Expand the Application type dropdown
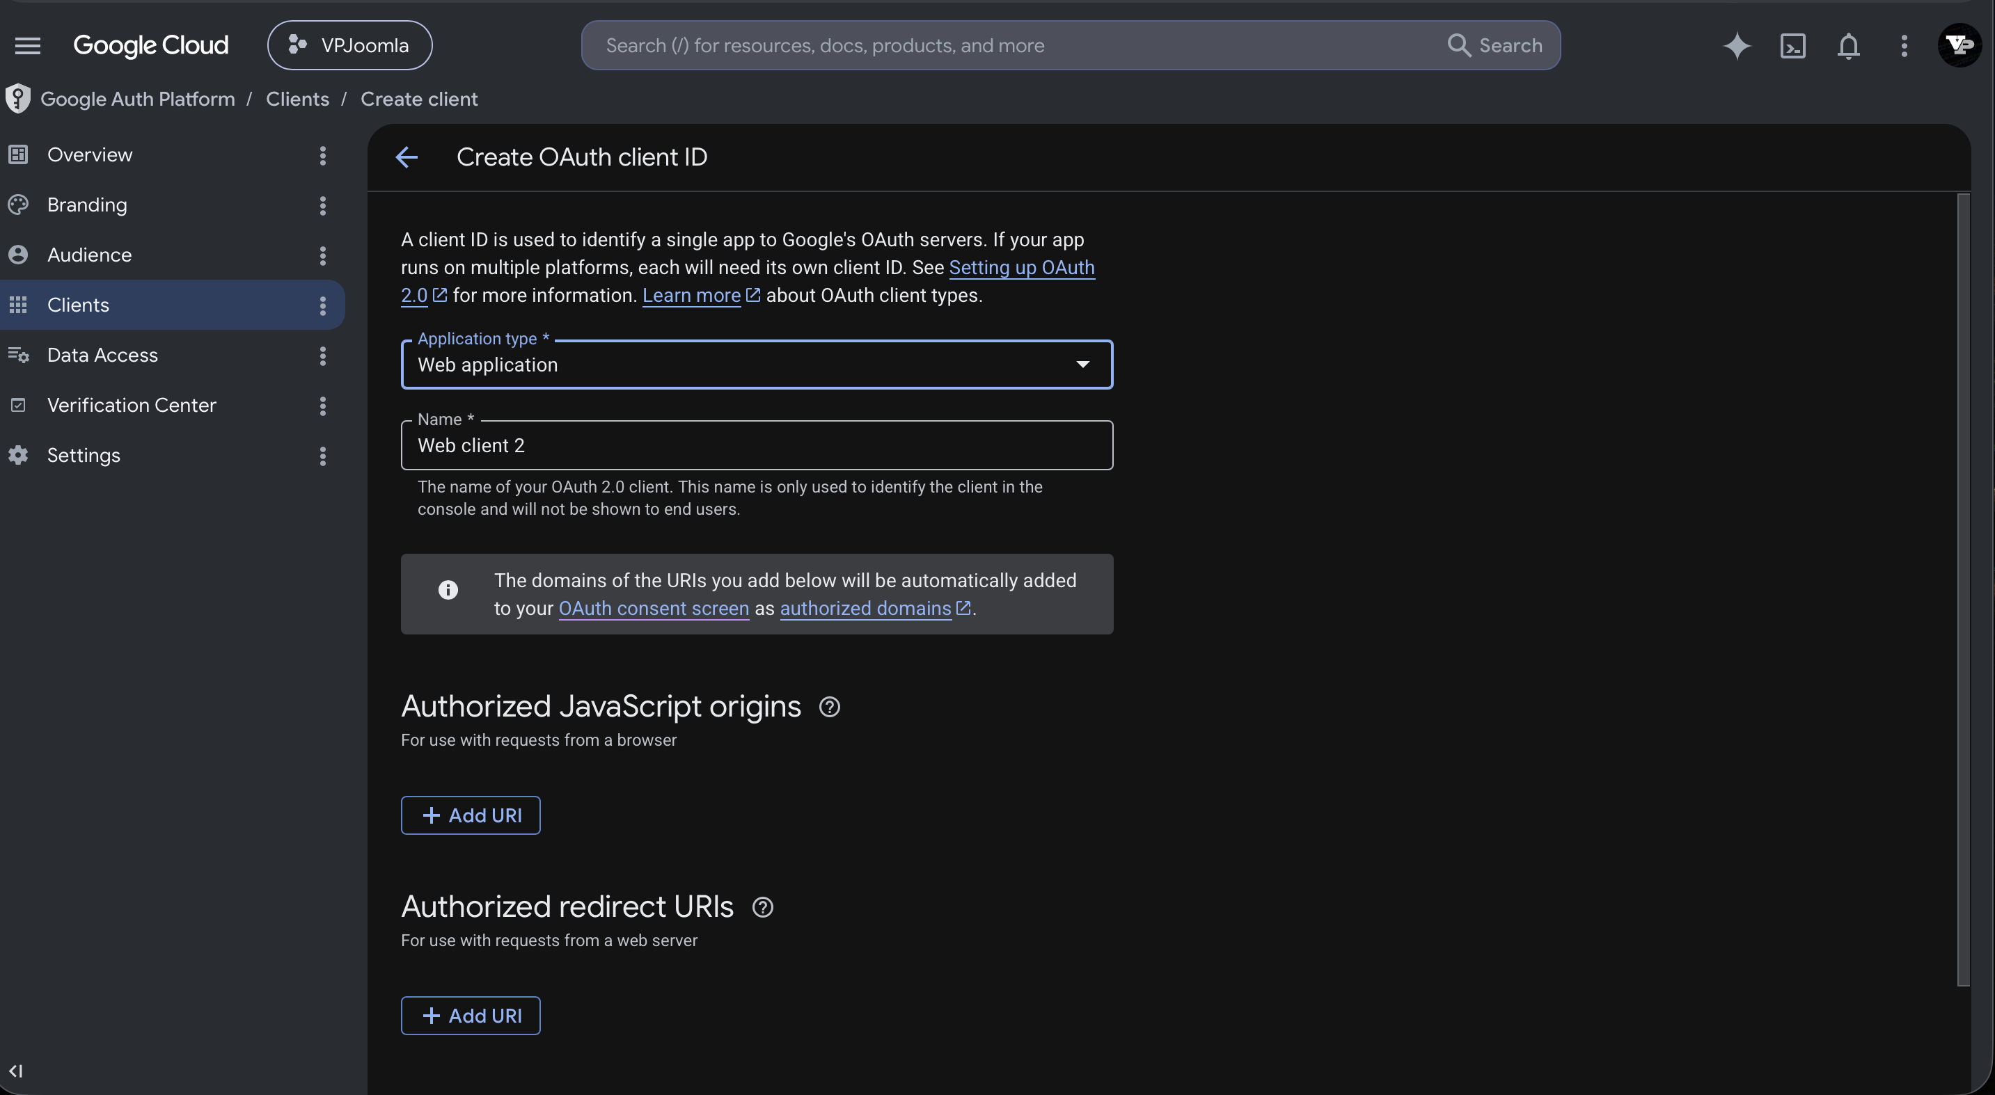 pyautogui.click(x=757, y=365)
